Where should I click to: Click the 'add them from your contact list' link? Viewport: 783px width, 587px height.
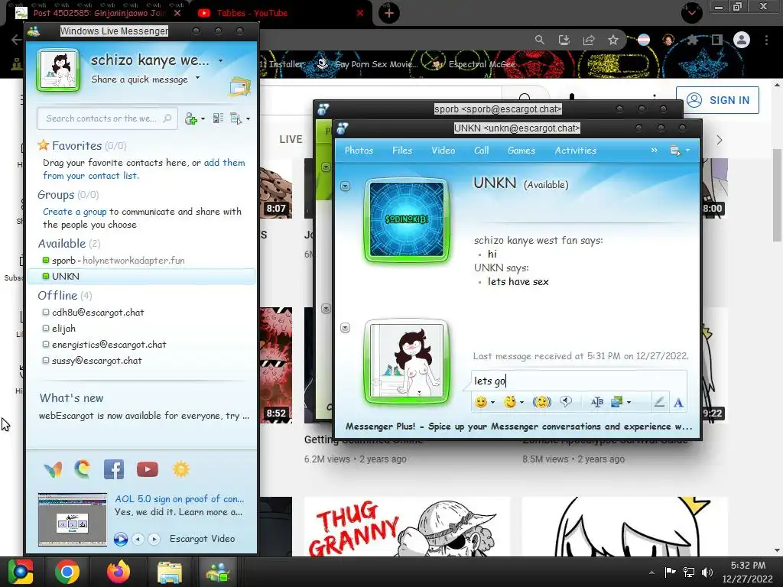(x=144, y=169)
